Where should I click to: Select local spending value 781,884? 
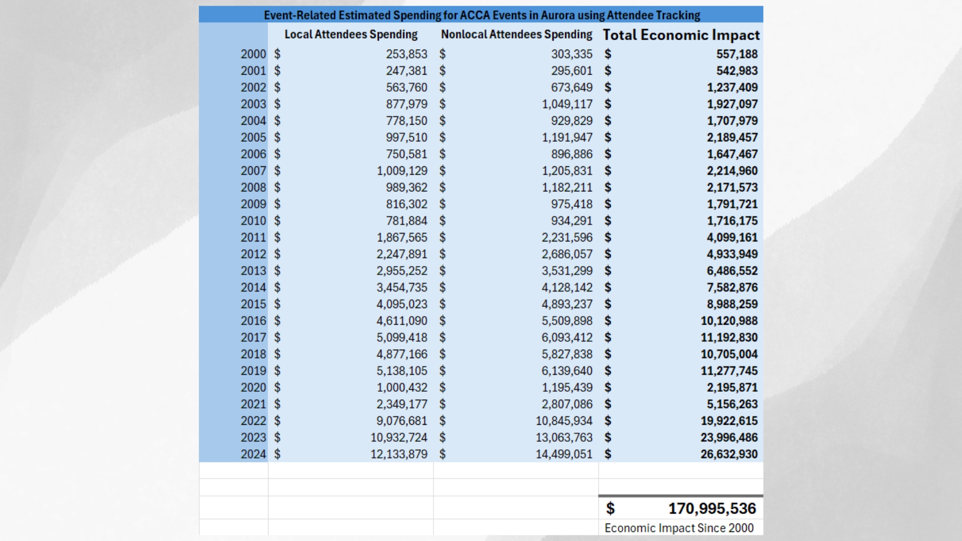406,220
